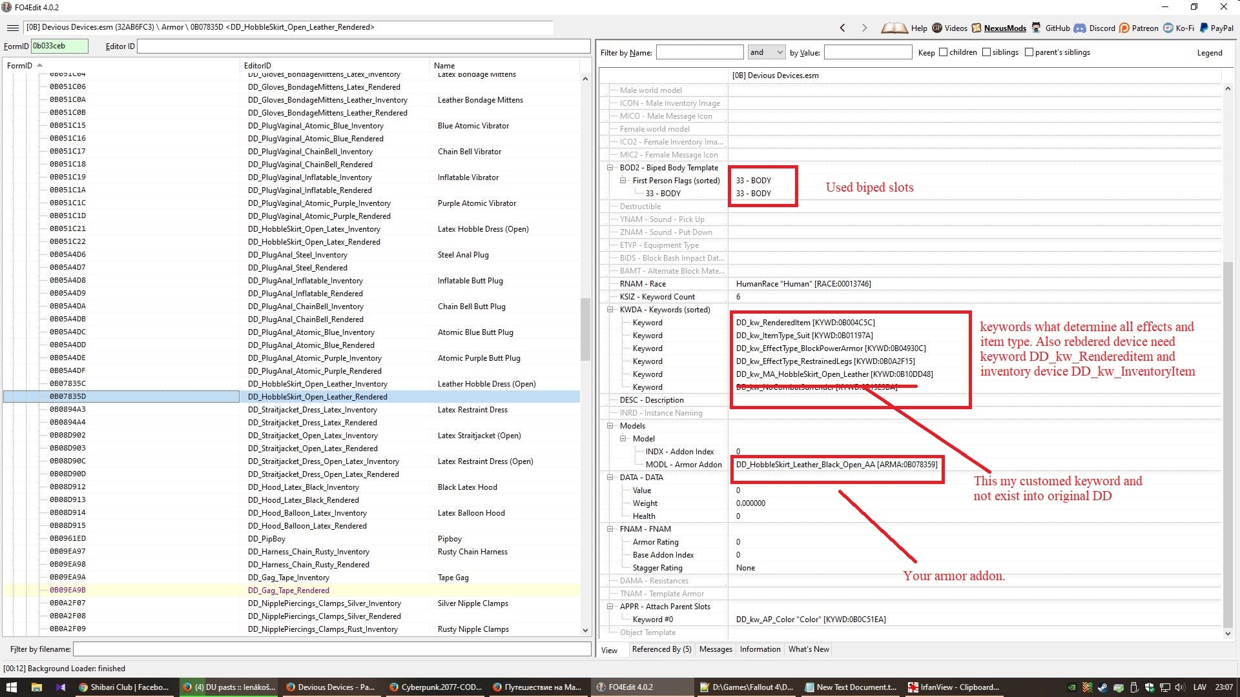The image size is (1240, 697).
Task: Open the and/or filter dropdown
Action: click(x=766, y=52)
